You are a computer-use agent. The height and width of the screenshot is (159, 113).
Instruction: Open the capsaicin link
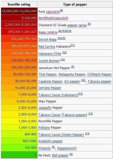click(x=53, y=12)
